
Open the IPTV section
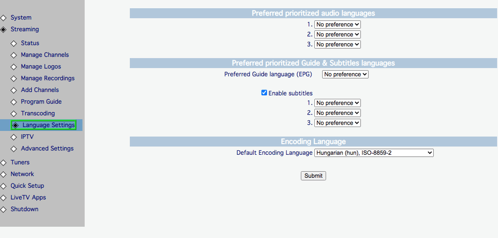click(27, 137)
